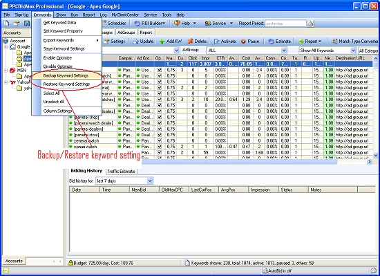
Task: Click the keyword Report toolbar icon
Action: click(x=301, y=42)
